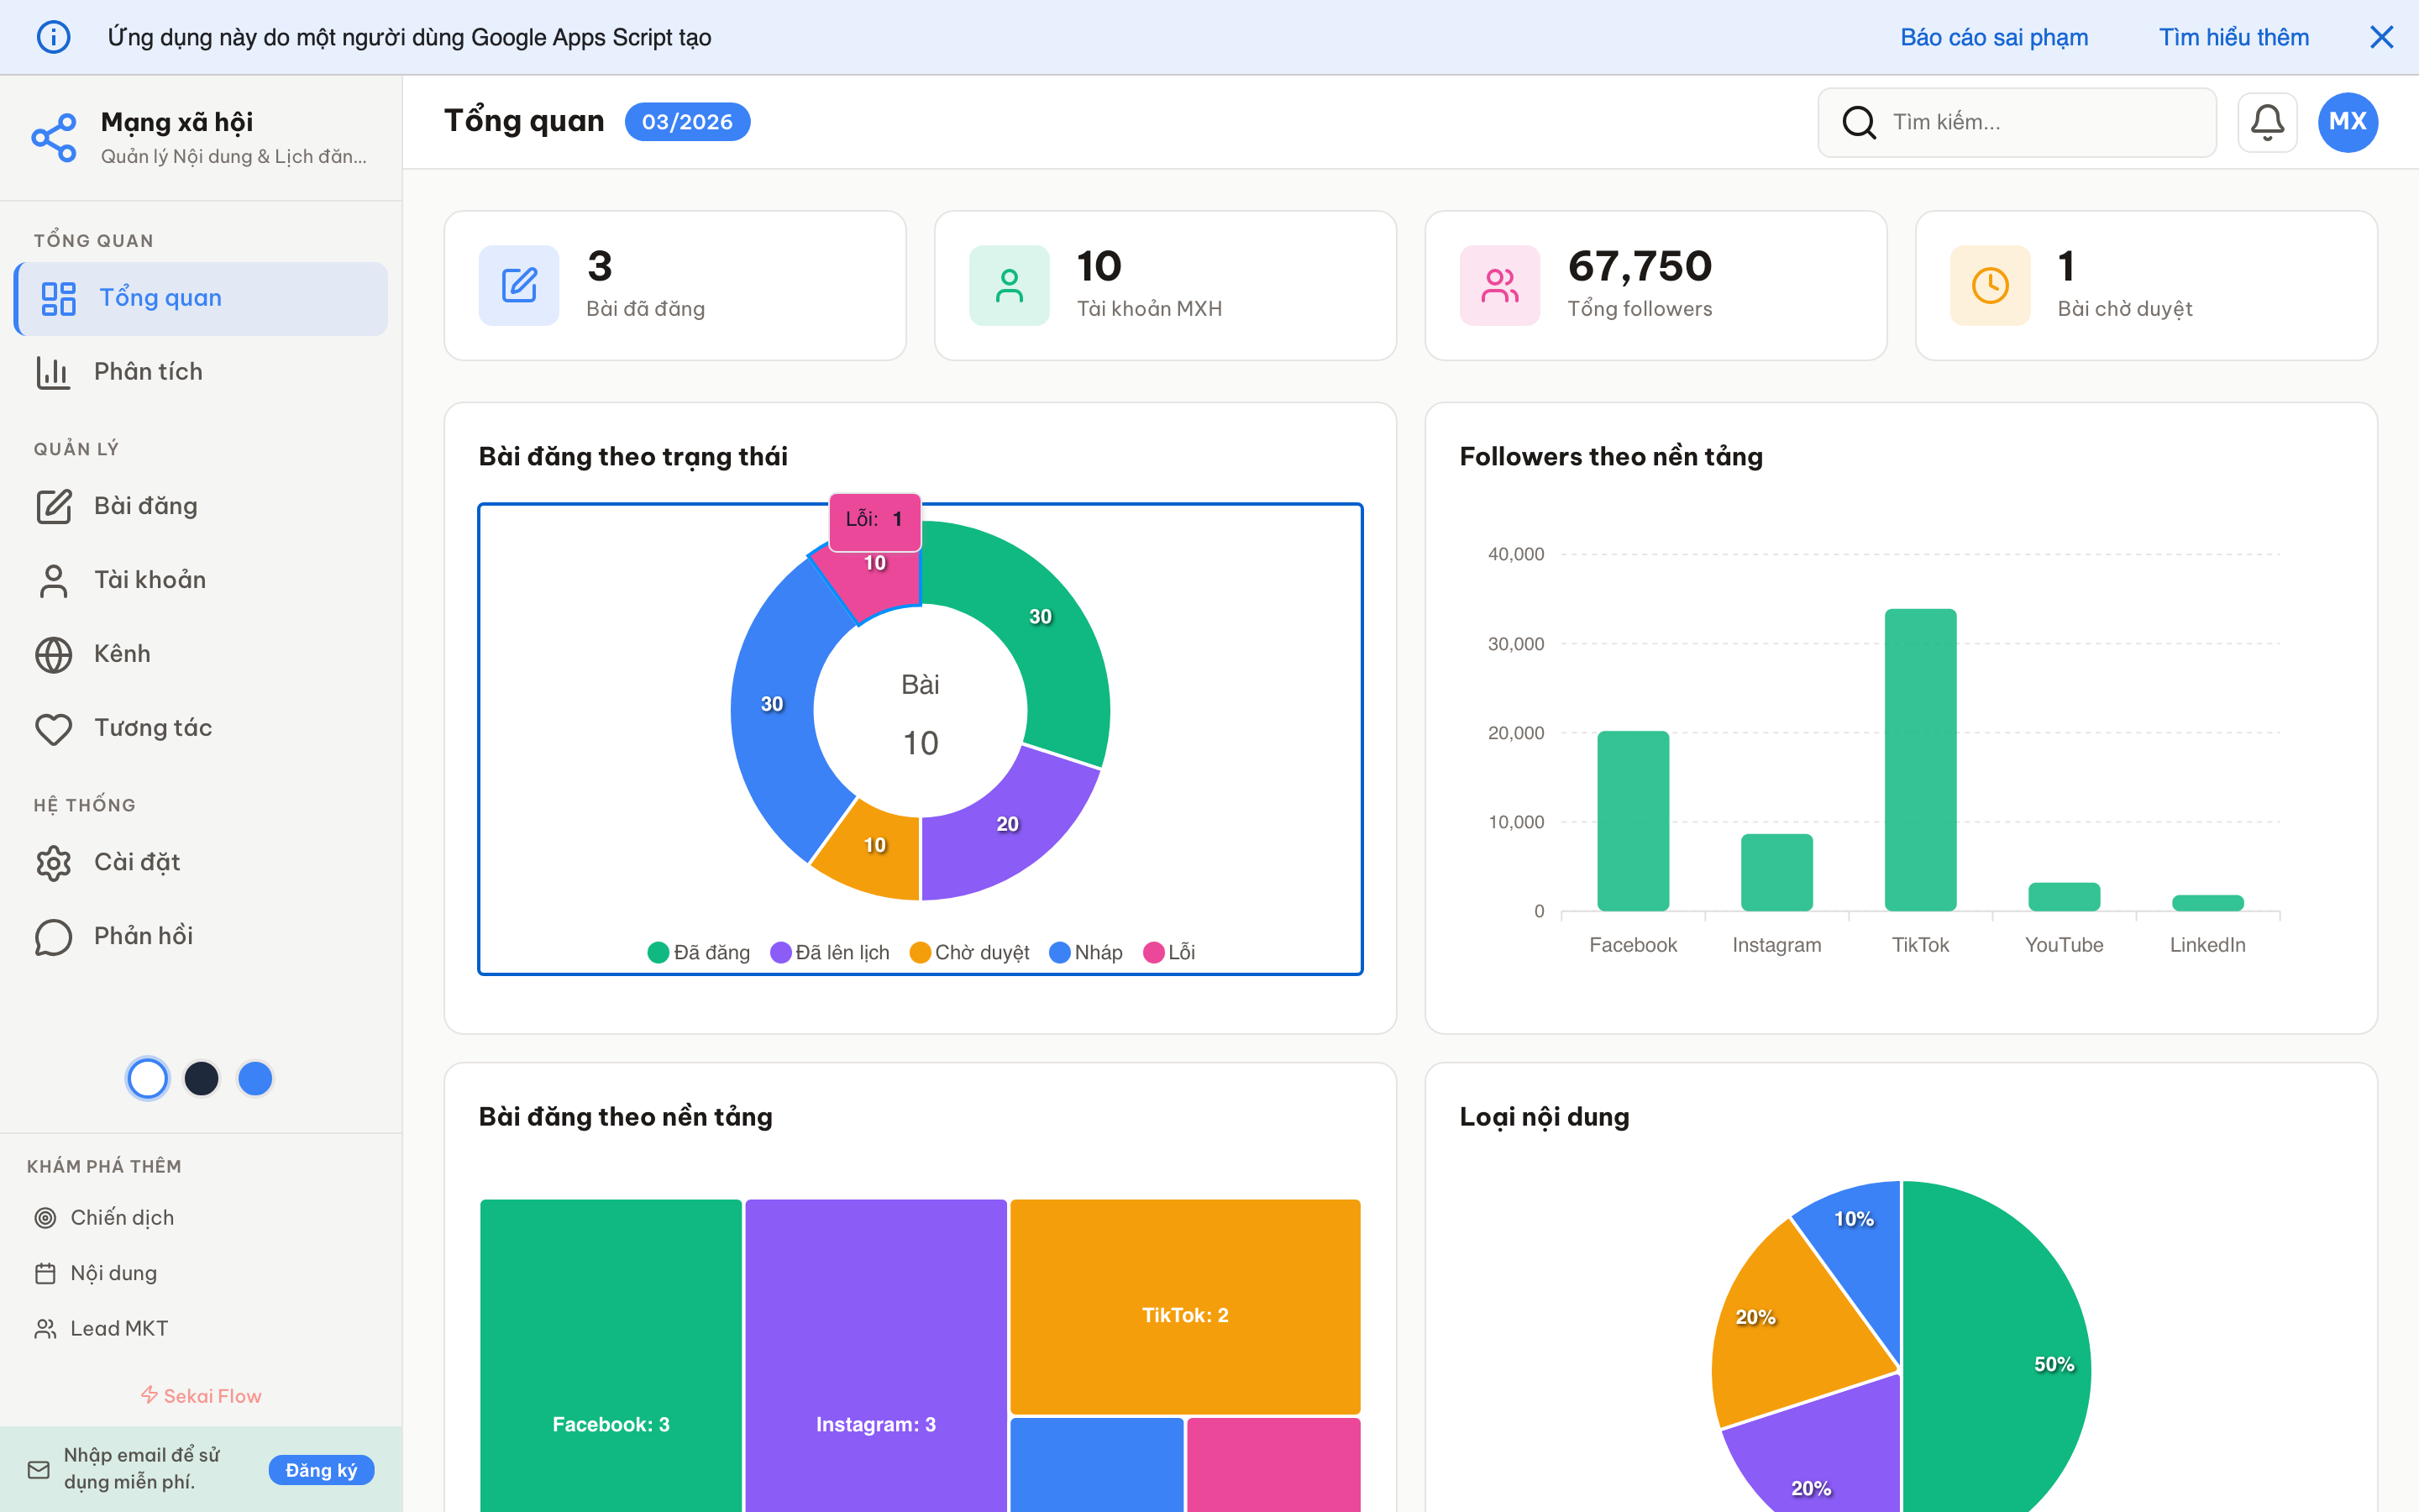Screen dimensions: 2419x1512
Task: Open Bài đăng using the pencil icon
Action: pyautogui.click(x=54, y=506)
